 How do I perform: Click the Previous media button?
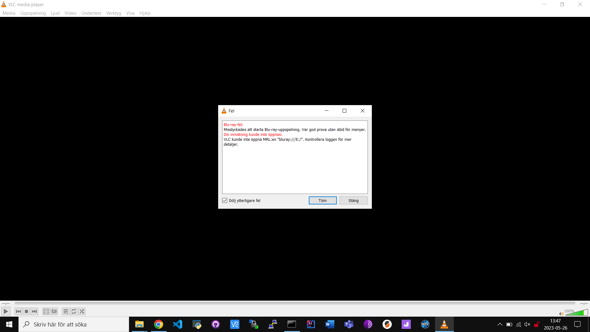18,311
